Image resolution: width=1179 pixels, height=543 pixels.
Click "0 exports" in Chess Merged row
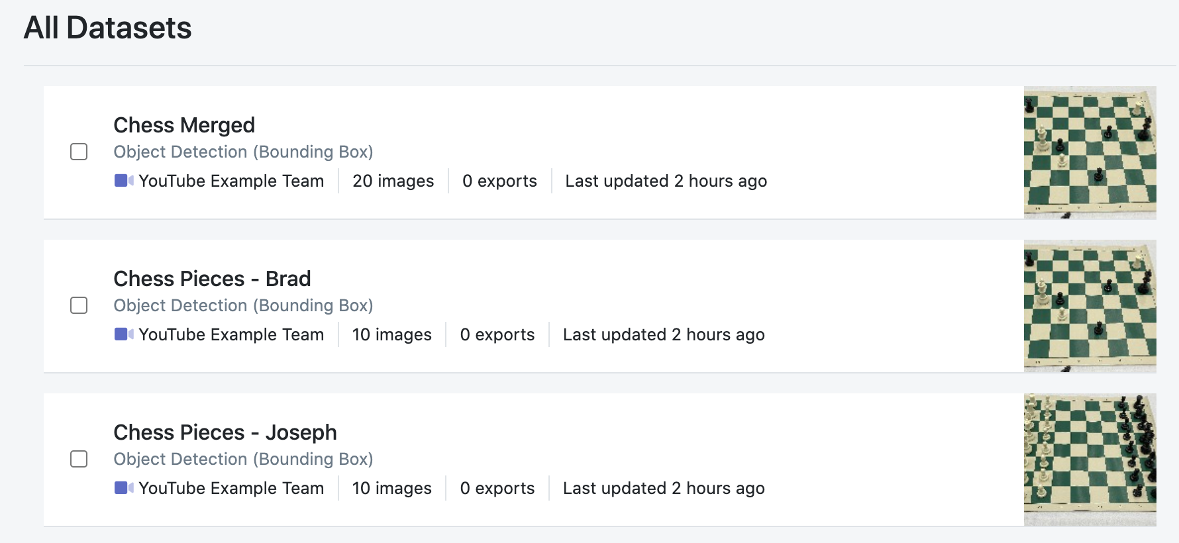click(x=499, y=181)
